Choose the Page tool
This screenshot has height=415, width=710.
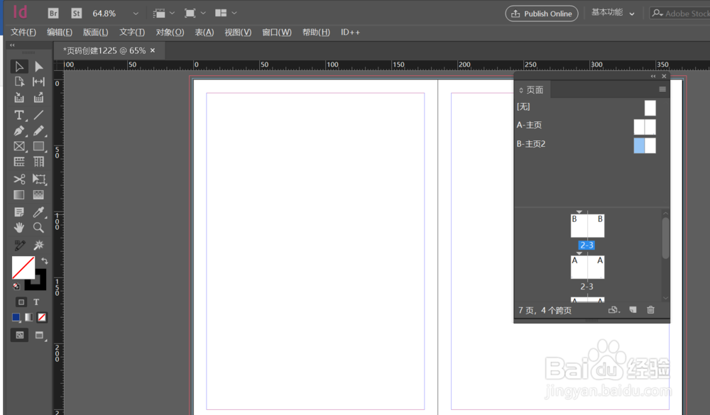tap(19, 82)
